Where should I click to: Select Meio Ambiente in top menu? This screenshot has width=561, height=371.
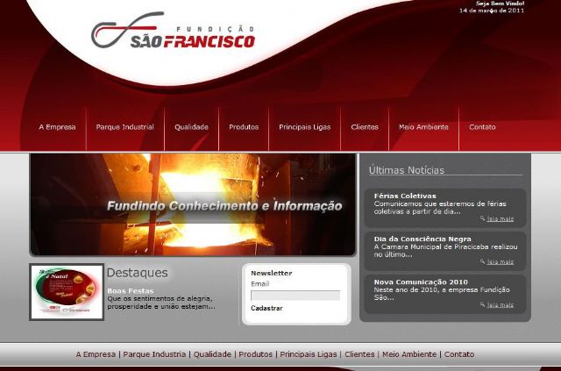423,127
